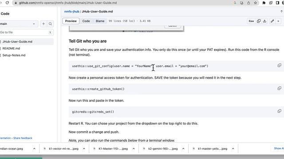Bookmark this page with the star icon
This screenshot has width=284, height=159.
(x=256, y=3)
